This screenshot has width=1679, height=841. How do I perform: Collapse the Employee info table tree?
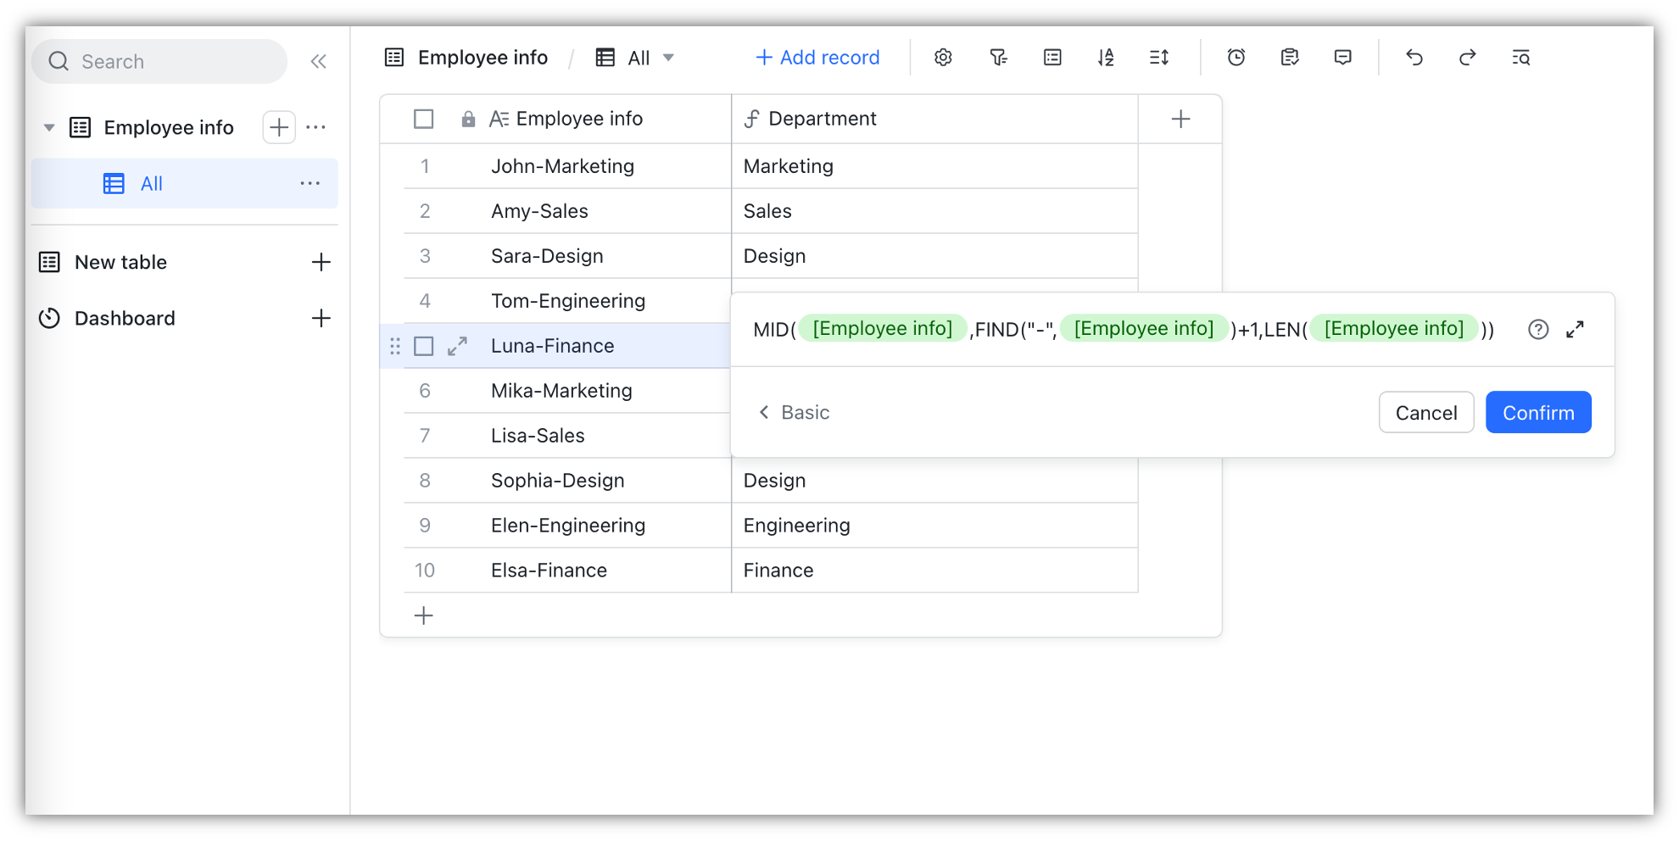click(48, 126)
